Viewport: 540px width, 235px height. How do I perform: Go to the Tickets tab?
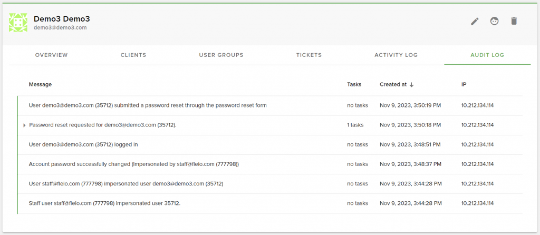point(309,55)
